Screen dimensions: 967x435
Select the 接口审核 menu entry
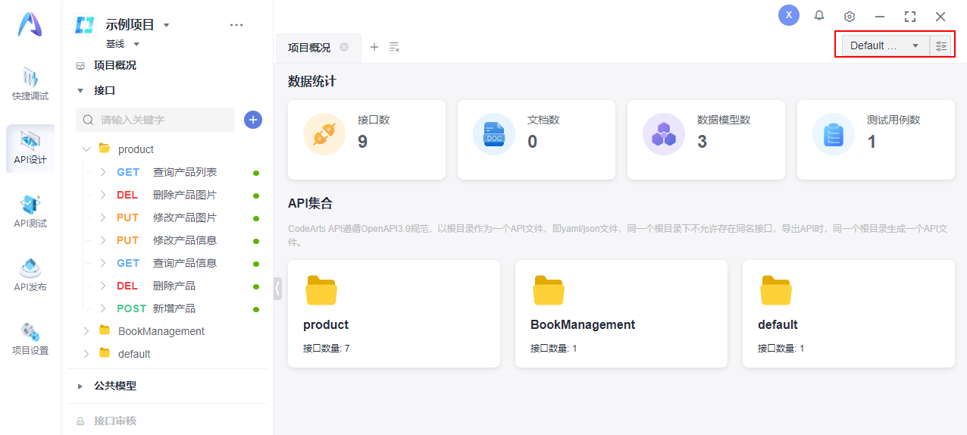(x=115, y=421)
